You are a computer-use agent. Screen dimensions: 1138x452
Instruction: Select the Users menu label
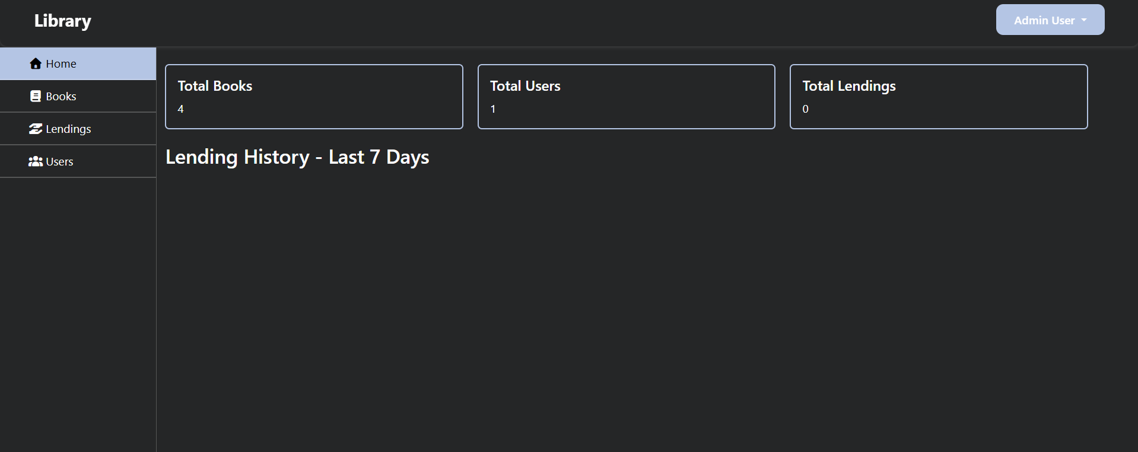60,161
